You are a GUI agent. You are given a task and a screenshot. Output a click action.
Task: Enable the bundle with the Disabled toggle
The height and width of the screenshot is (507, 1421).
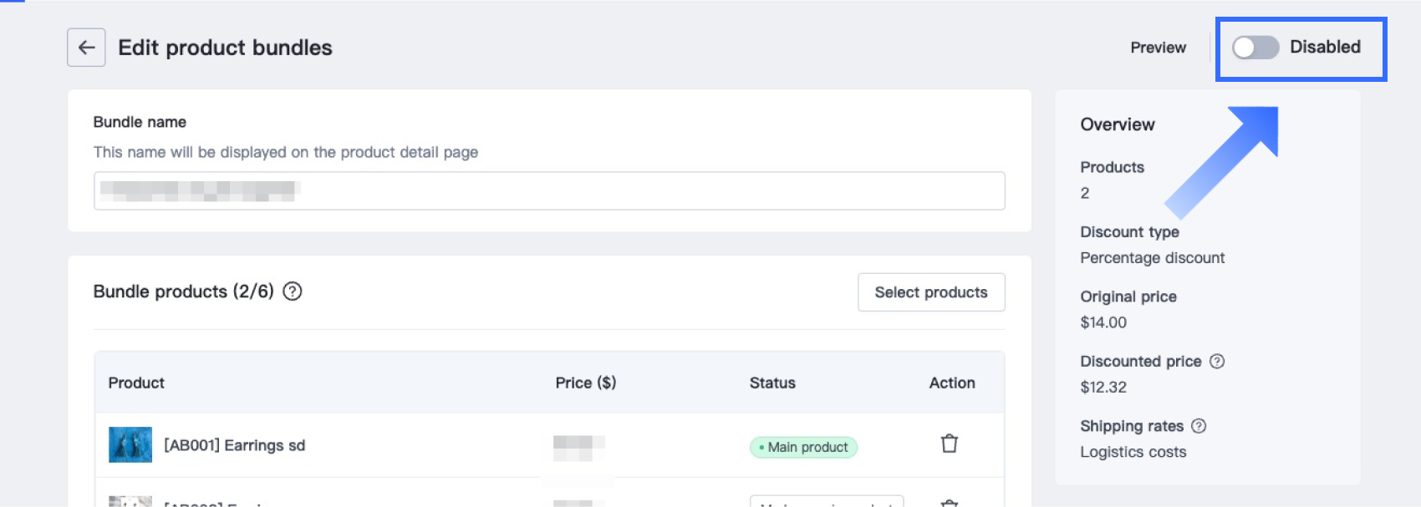1255,48
